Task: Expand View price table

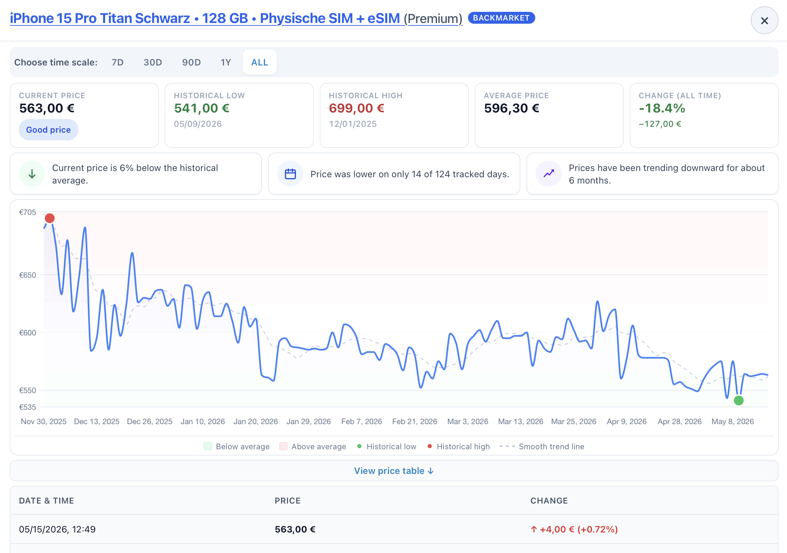Action: click(x=394, y=471)
